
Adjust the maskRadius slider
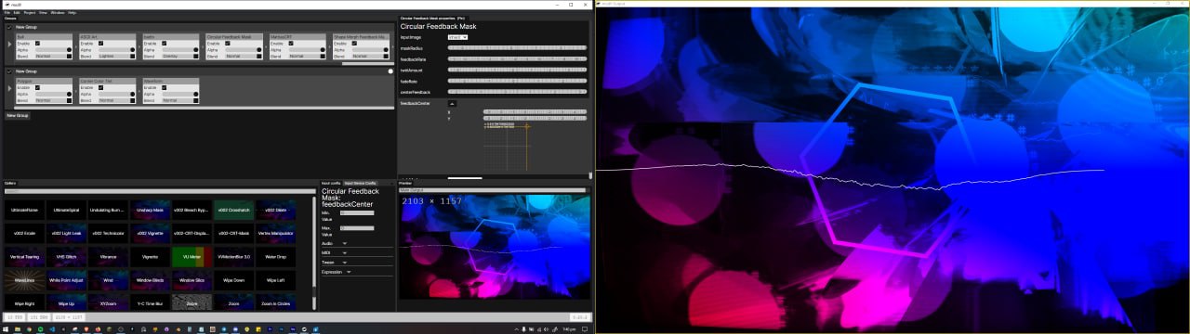(517, 47)
